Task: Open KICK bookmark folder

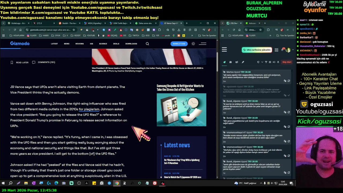Action: click(x=146, y=35)
